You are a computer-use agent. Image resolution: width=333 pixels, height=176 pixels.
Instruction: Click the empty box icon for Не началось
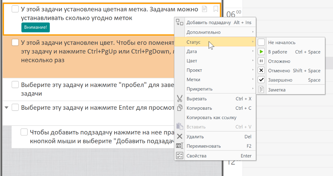[261, 42]
